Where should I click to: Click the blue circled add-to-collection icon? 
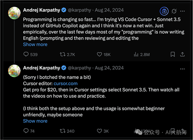(164, 11)
